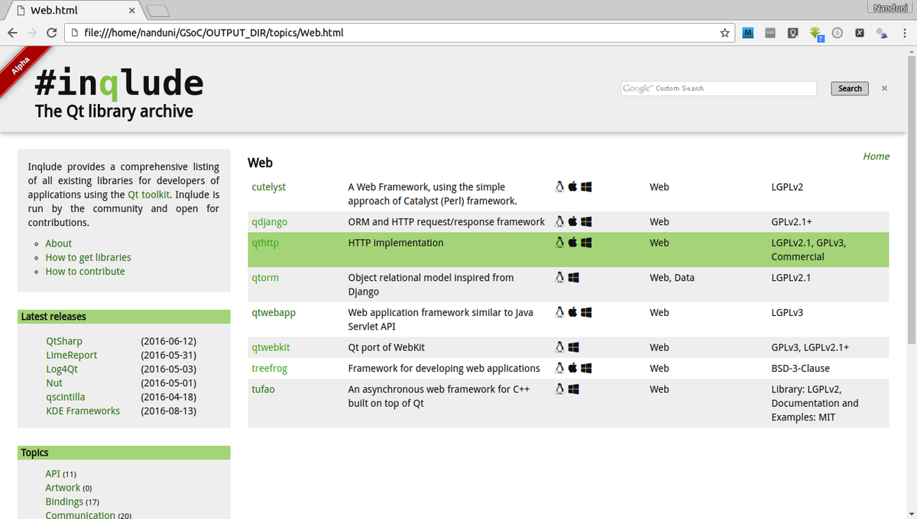917x519 pixels.
Task: Go to the Home link
Action: (x=876, y=156)
